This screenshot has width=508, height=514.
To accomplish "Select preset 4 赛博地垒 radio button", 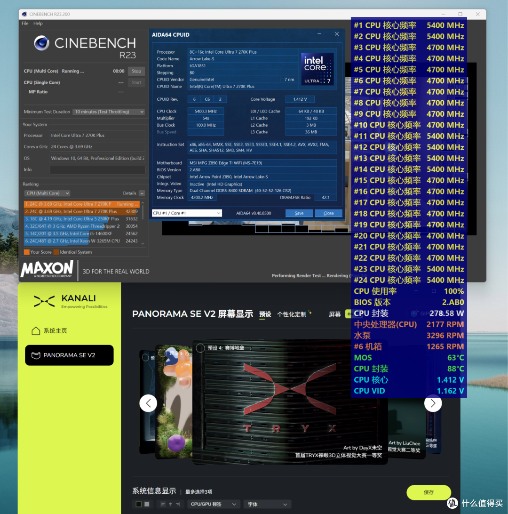I will 200,348.
